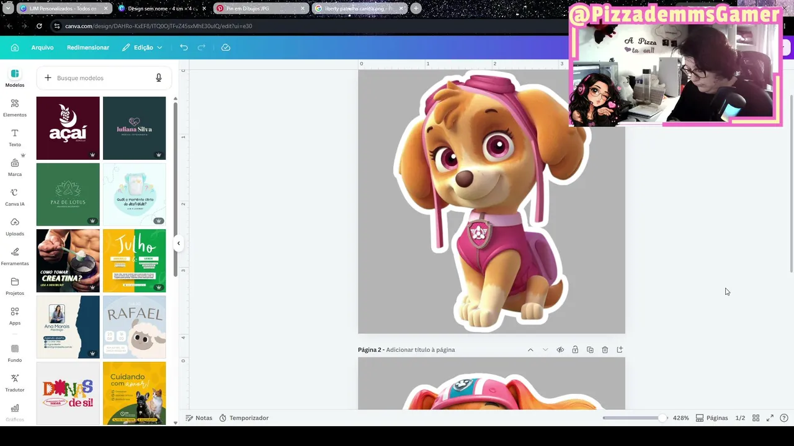794x446 pixels.
Task: Select the Texto tool in sidebar
Action: [15, 138]
